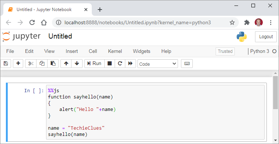
Task: Open the Edit menu
Action: tap(29, 51)
